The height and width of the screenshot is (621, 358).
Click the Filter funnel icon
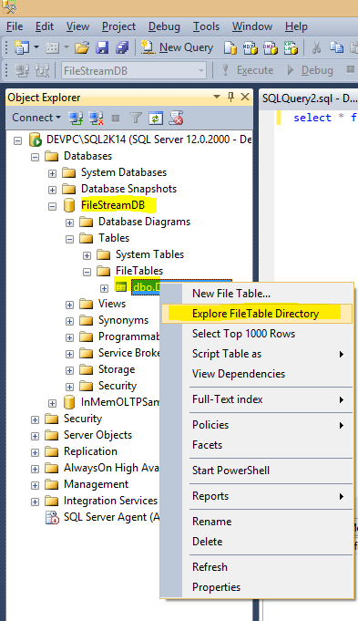click(x=136, y=118)
